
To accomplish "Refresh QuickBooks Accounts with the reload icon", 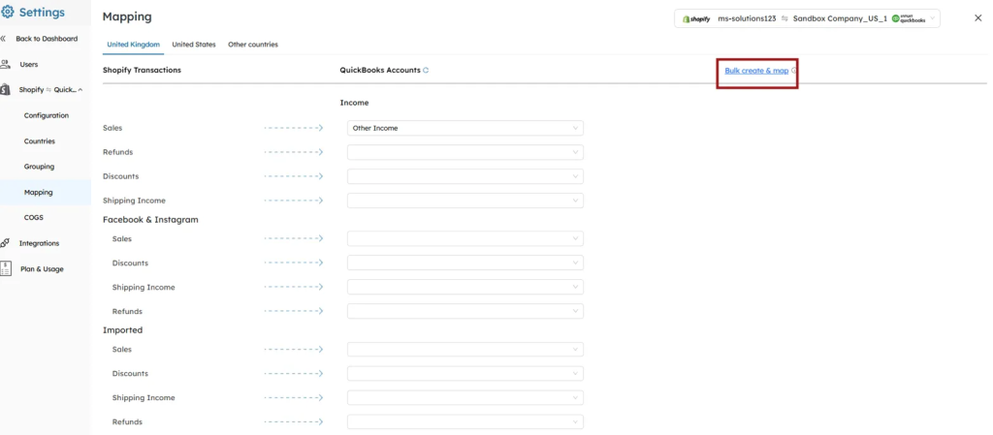I will (426, 70).
